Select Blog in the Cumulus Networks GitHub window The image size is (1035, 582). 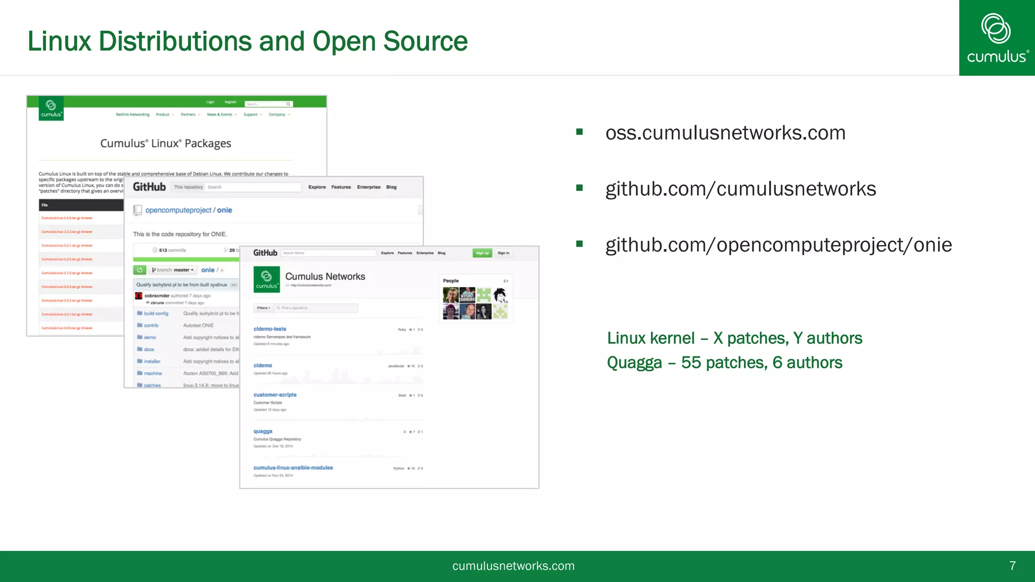[x=442, y=253]
